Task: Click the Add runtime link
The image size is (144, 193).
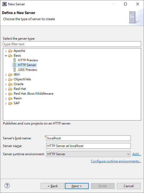Action: 137,154
